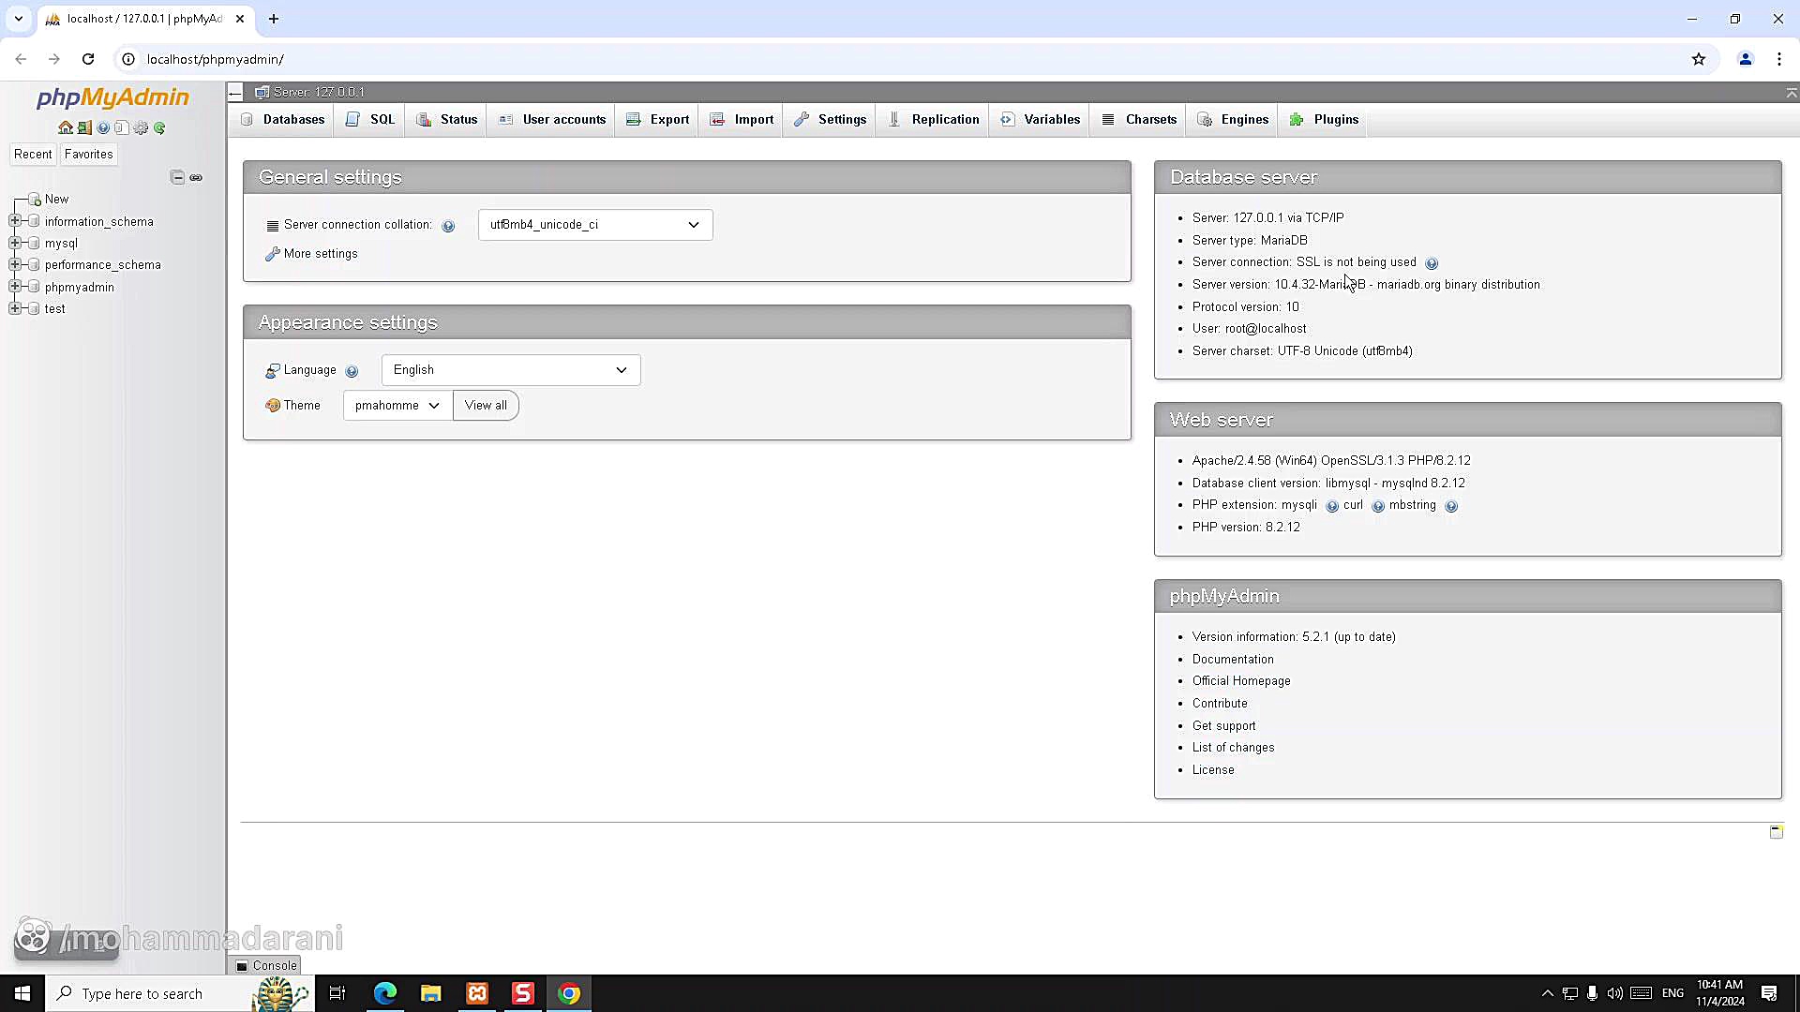Click the help icon after mbstring extension
The width and height of the screenshot is (1800, 1012).
tap(1451, 506)
